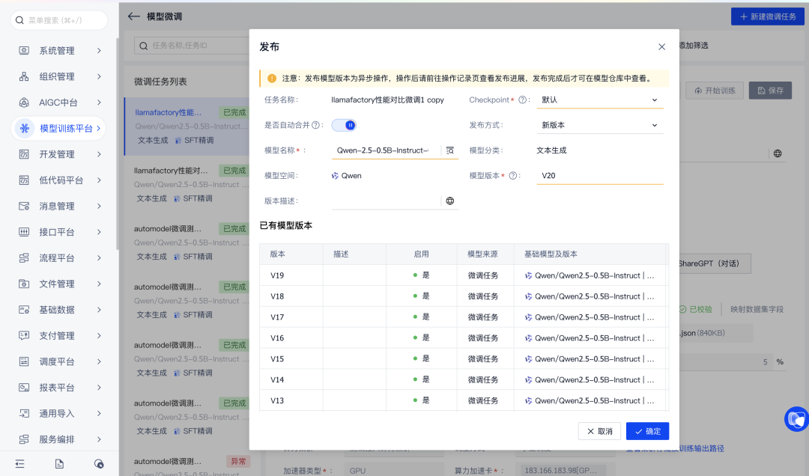Image resolution: width=809 pixels, height=476 pixels.
Task: Select the V19 version row
Action: 463,275
